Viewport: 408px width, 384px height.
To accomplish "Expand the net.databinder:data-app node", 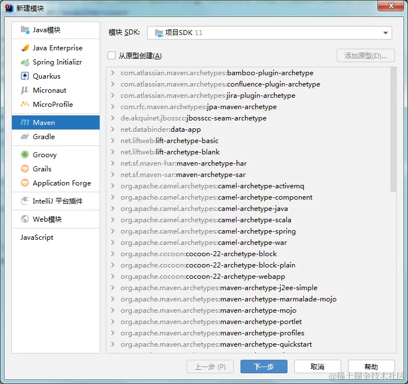I will [x=113, y=129].
